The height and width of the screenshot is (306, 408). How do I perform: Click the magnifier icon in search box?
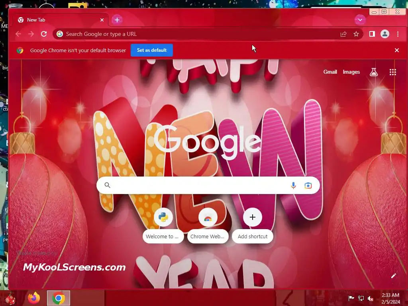coord(108,185)
